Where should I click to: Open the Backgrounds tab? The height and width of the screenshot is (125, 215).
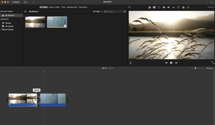point(72,7)
